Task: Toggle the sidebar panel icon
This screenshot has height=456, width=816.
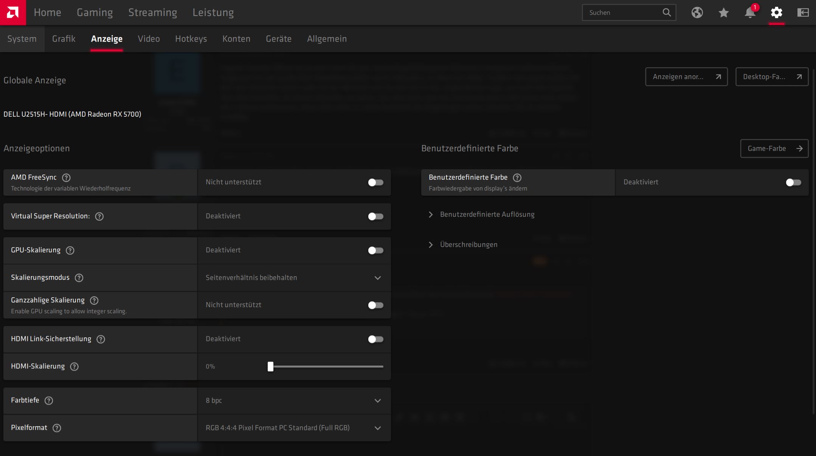Action: (x=803, y=12)
